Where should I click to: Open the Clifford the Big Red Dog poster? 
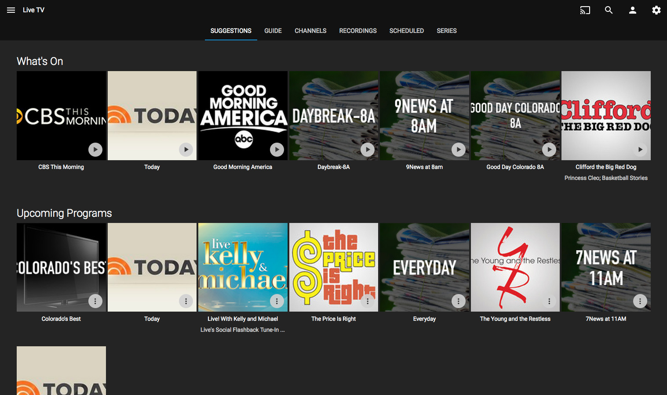pyautogui.click(x=606, y=115)
